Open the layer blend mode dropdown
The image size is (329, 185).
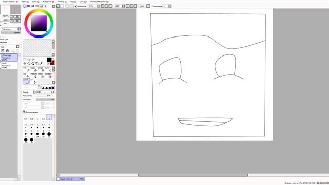tap(19, 29)
